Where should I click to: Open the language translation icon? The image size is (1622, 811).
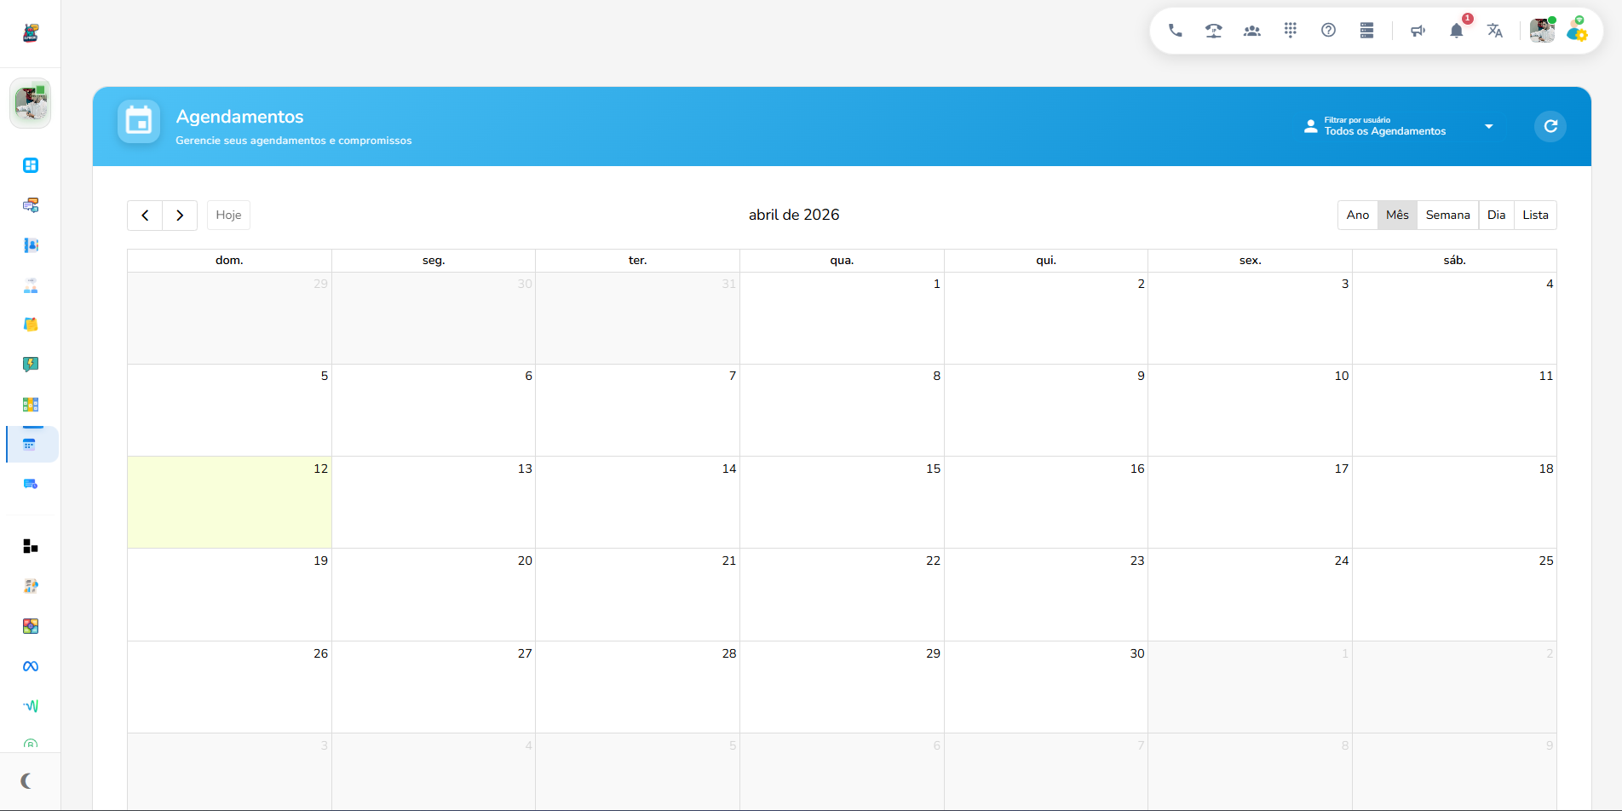1494,31
